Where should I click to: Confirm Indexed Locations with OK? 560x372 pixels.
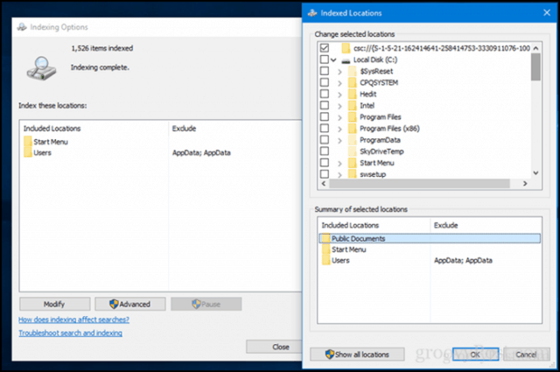coord(475,354)
